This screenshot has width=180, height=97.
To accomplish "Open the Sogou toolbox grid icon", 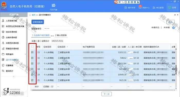I will point(138,2).
